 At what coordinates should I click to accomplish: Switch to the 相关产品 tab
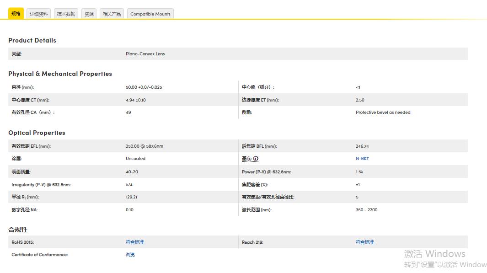[x=111, y=14]
